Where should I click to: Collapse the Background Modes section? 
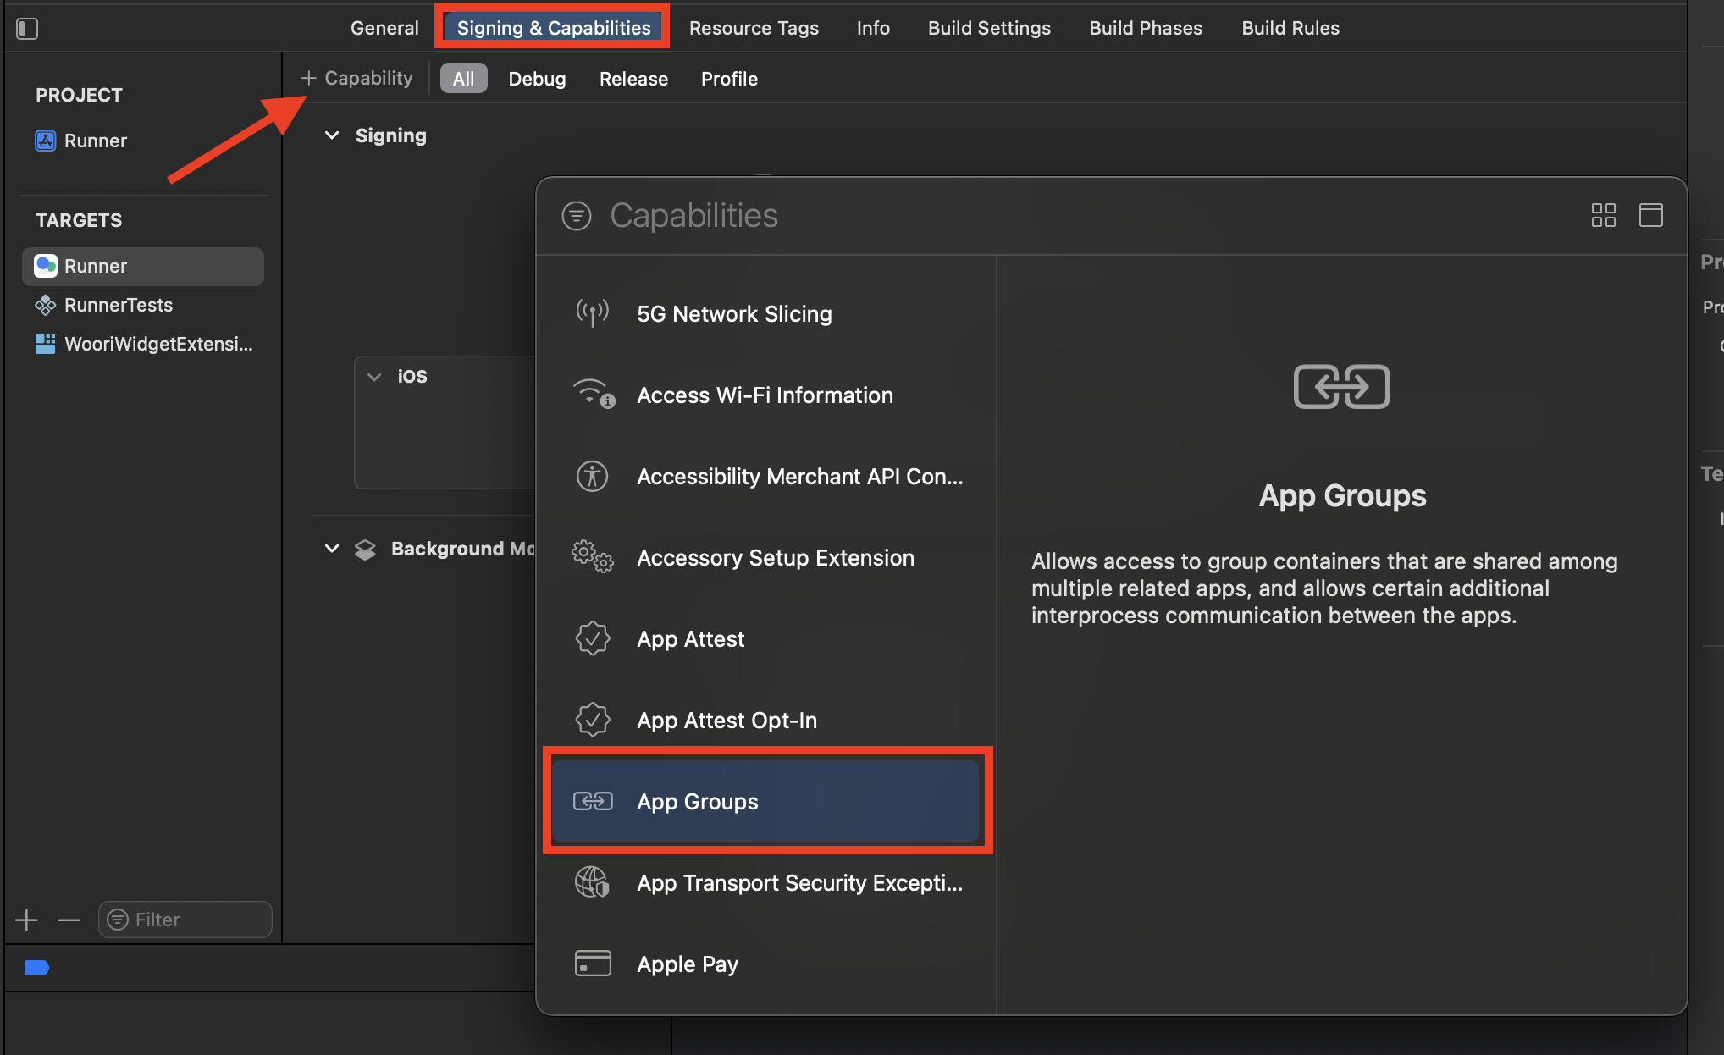click(x=332, y=549)
